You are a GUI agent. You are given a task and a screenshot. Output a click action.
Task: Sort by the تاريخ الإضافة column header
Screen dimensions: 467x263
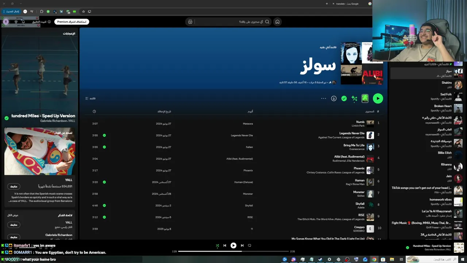(164, 111)
